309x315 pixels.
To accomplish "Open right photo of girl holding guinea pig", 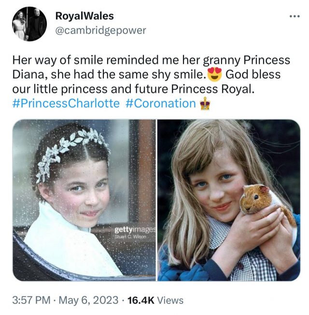I will (x=229, y=200).
